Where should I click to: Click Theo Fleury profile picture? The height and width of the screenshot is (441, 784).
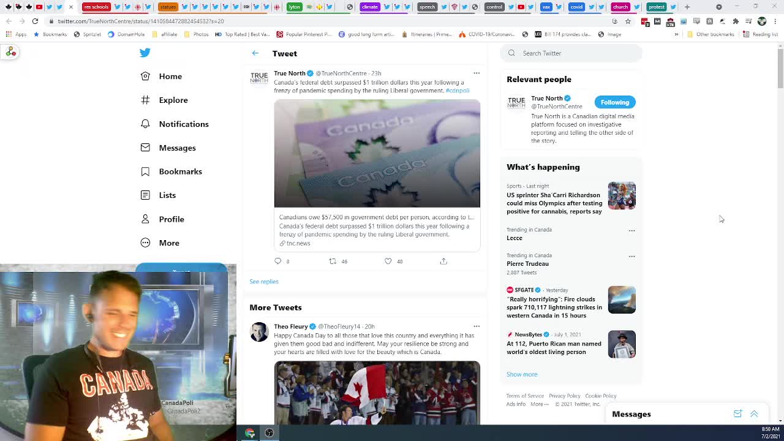coord(259,331)
